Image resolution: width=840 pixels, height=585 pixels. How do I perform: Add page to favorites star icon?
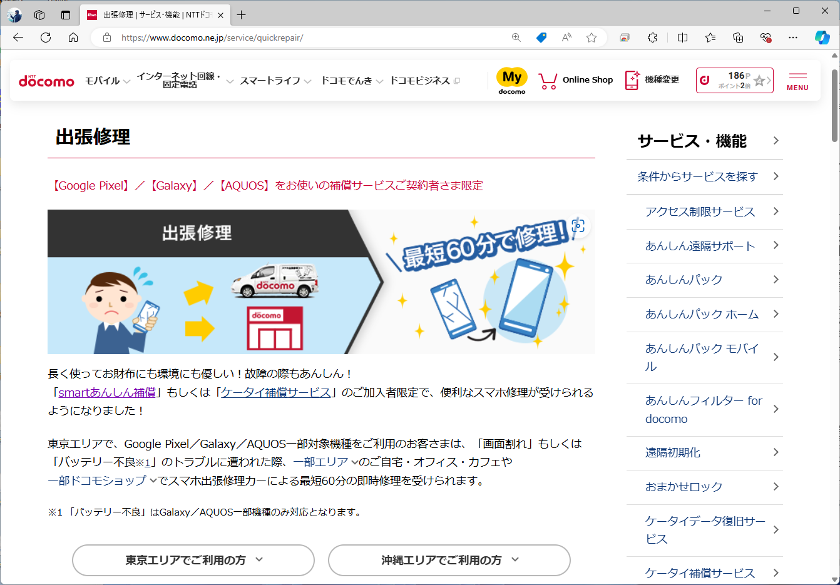point(592,38)
